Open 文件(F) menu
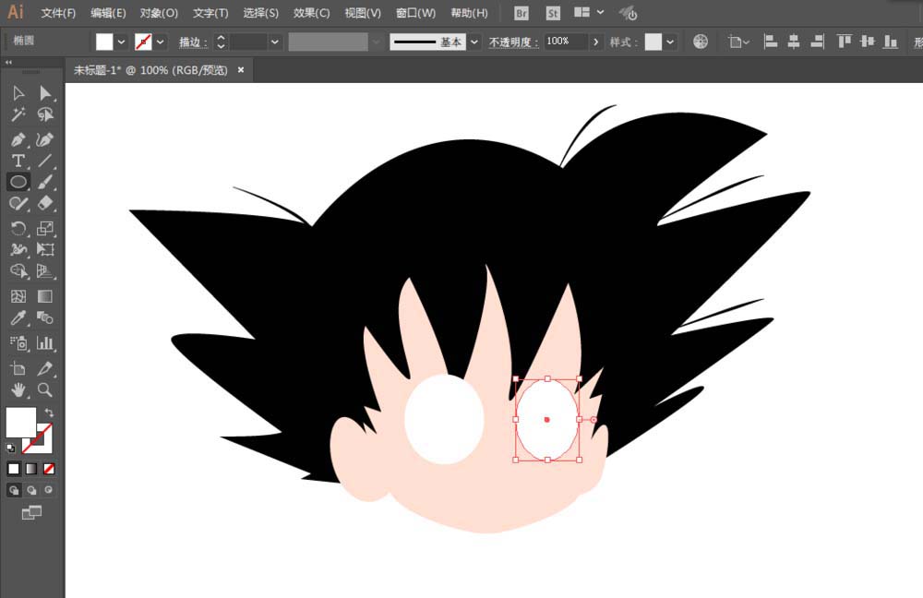 coord(58,13)
